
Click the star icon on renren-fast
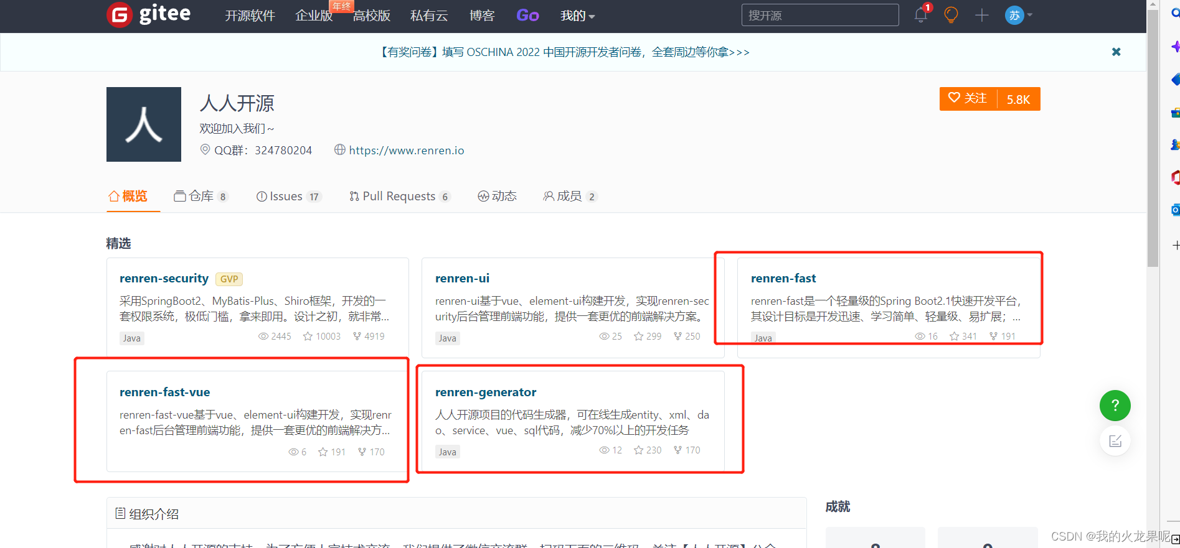pos(954,336)
